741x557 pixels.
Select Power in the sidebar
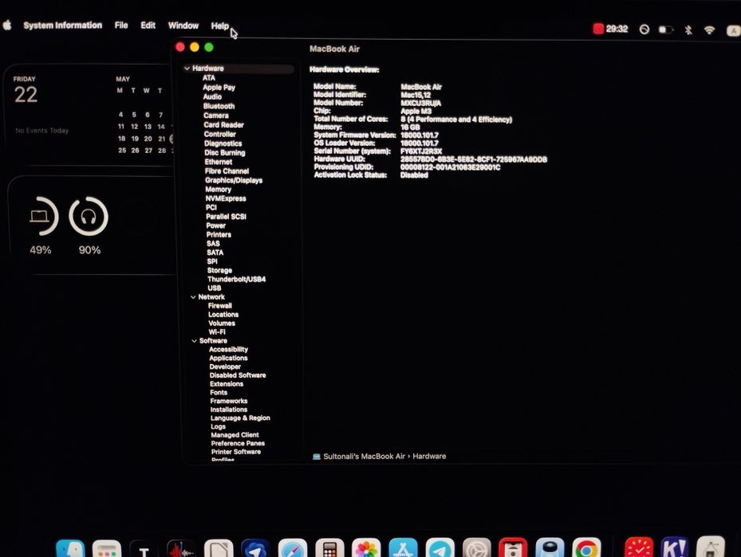tap(215, 226)
